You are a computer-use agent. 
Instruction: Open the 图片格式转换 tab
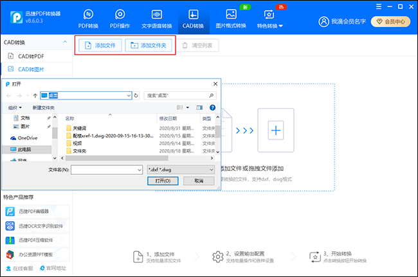[x=231, y=19]
